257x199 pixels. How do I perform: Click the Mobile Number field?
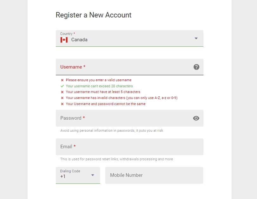(154, 176)
